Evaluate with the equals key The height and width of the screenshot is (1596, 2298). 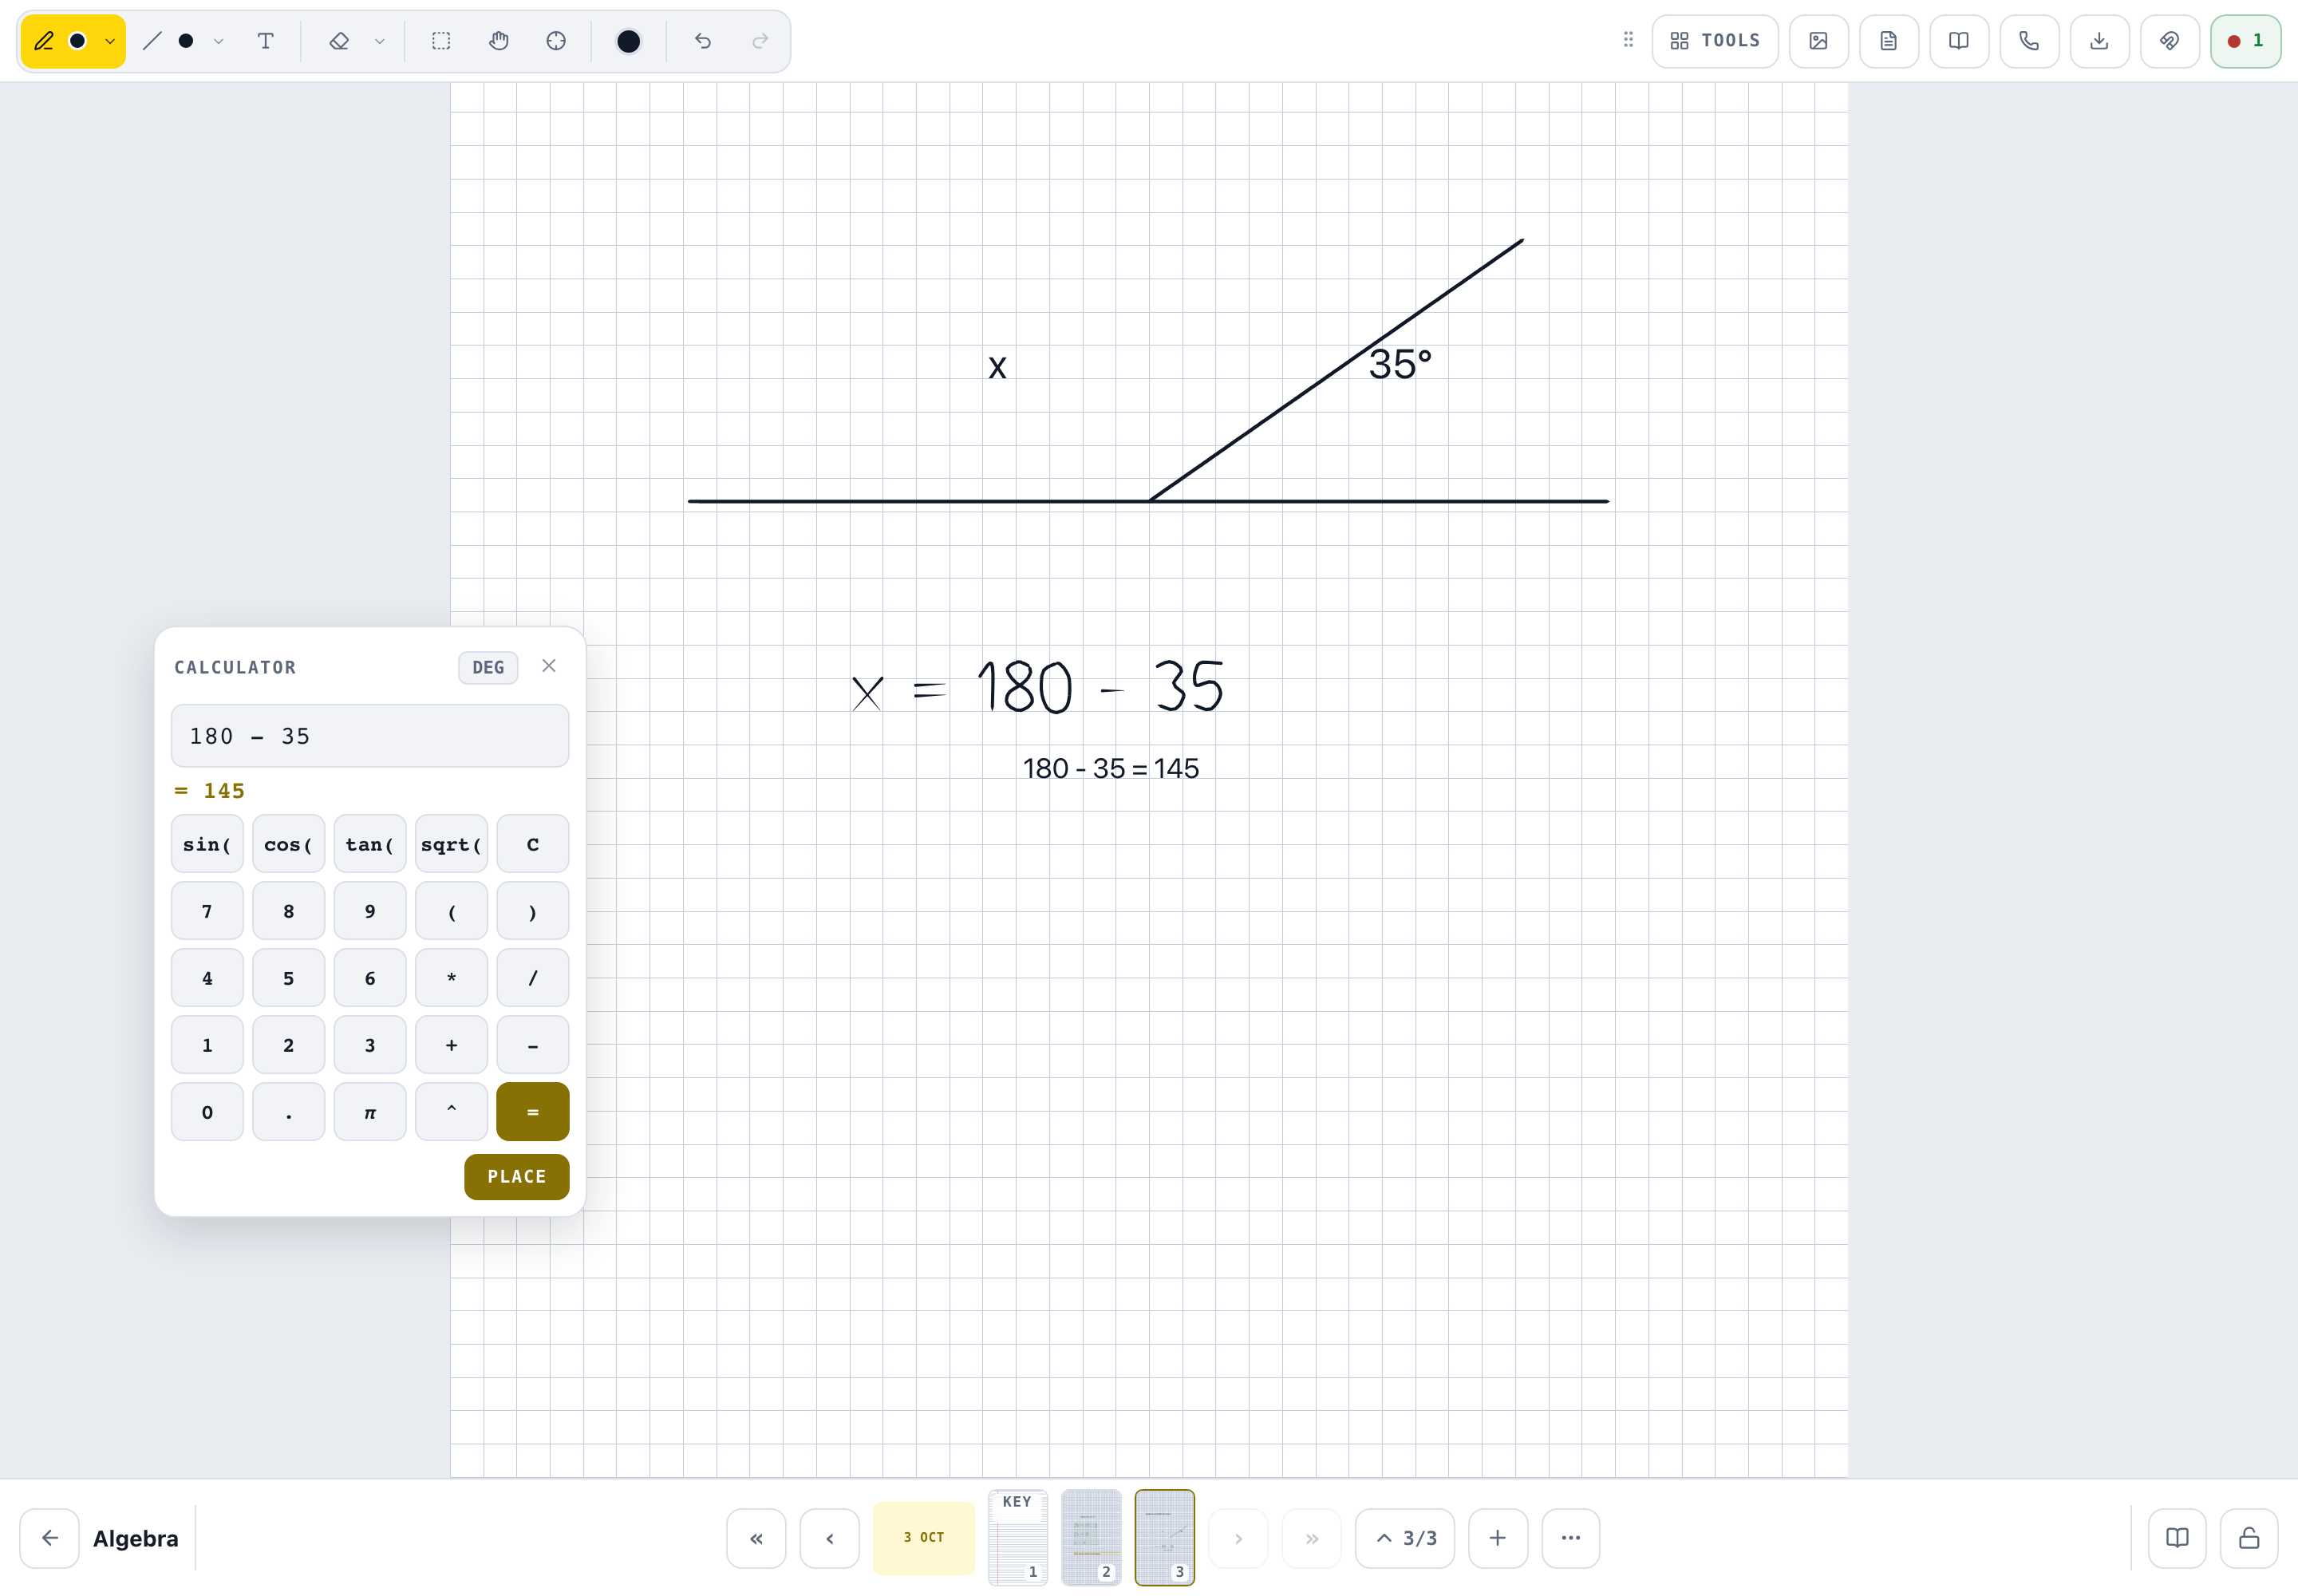click(533, 1112)
